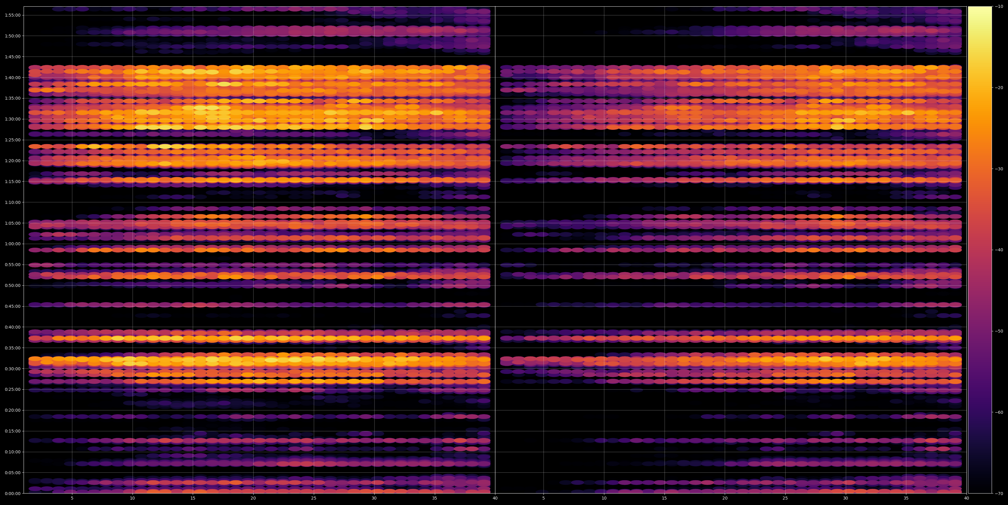This screenshot has height=505, width=1008.
Task: Select x-axis label 10 of the left plot
Action: pyautogui.click(x=132, y=498)
